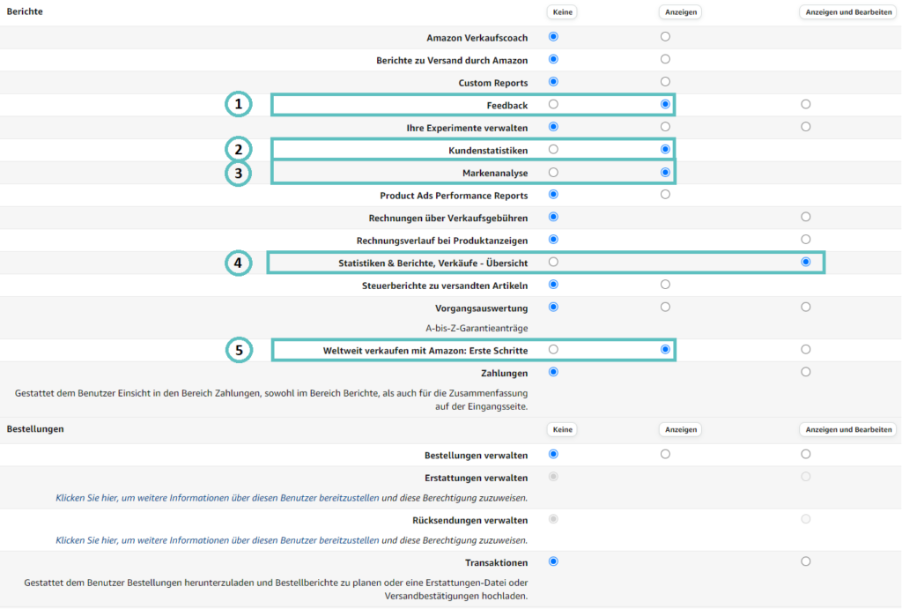Screen dimensions: 902x609
Task: Set Vorgangsauswertung to Anzeigen und Bearbeiten
Action: pyautogui.click(x=805, y=307)
